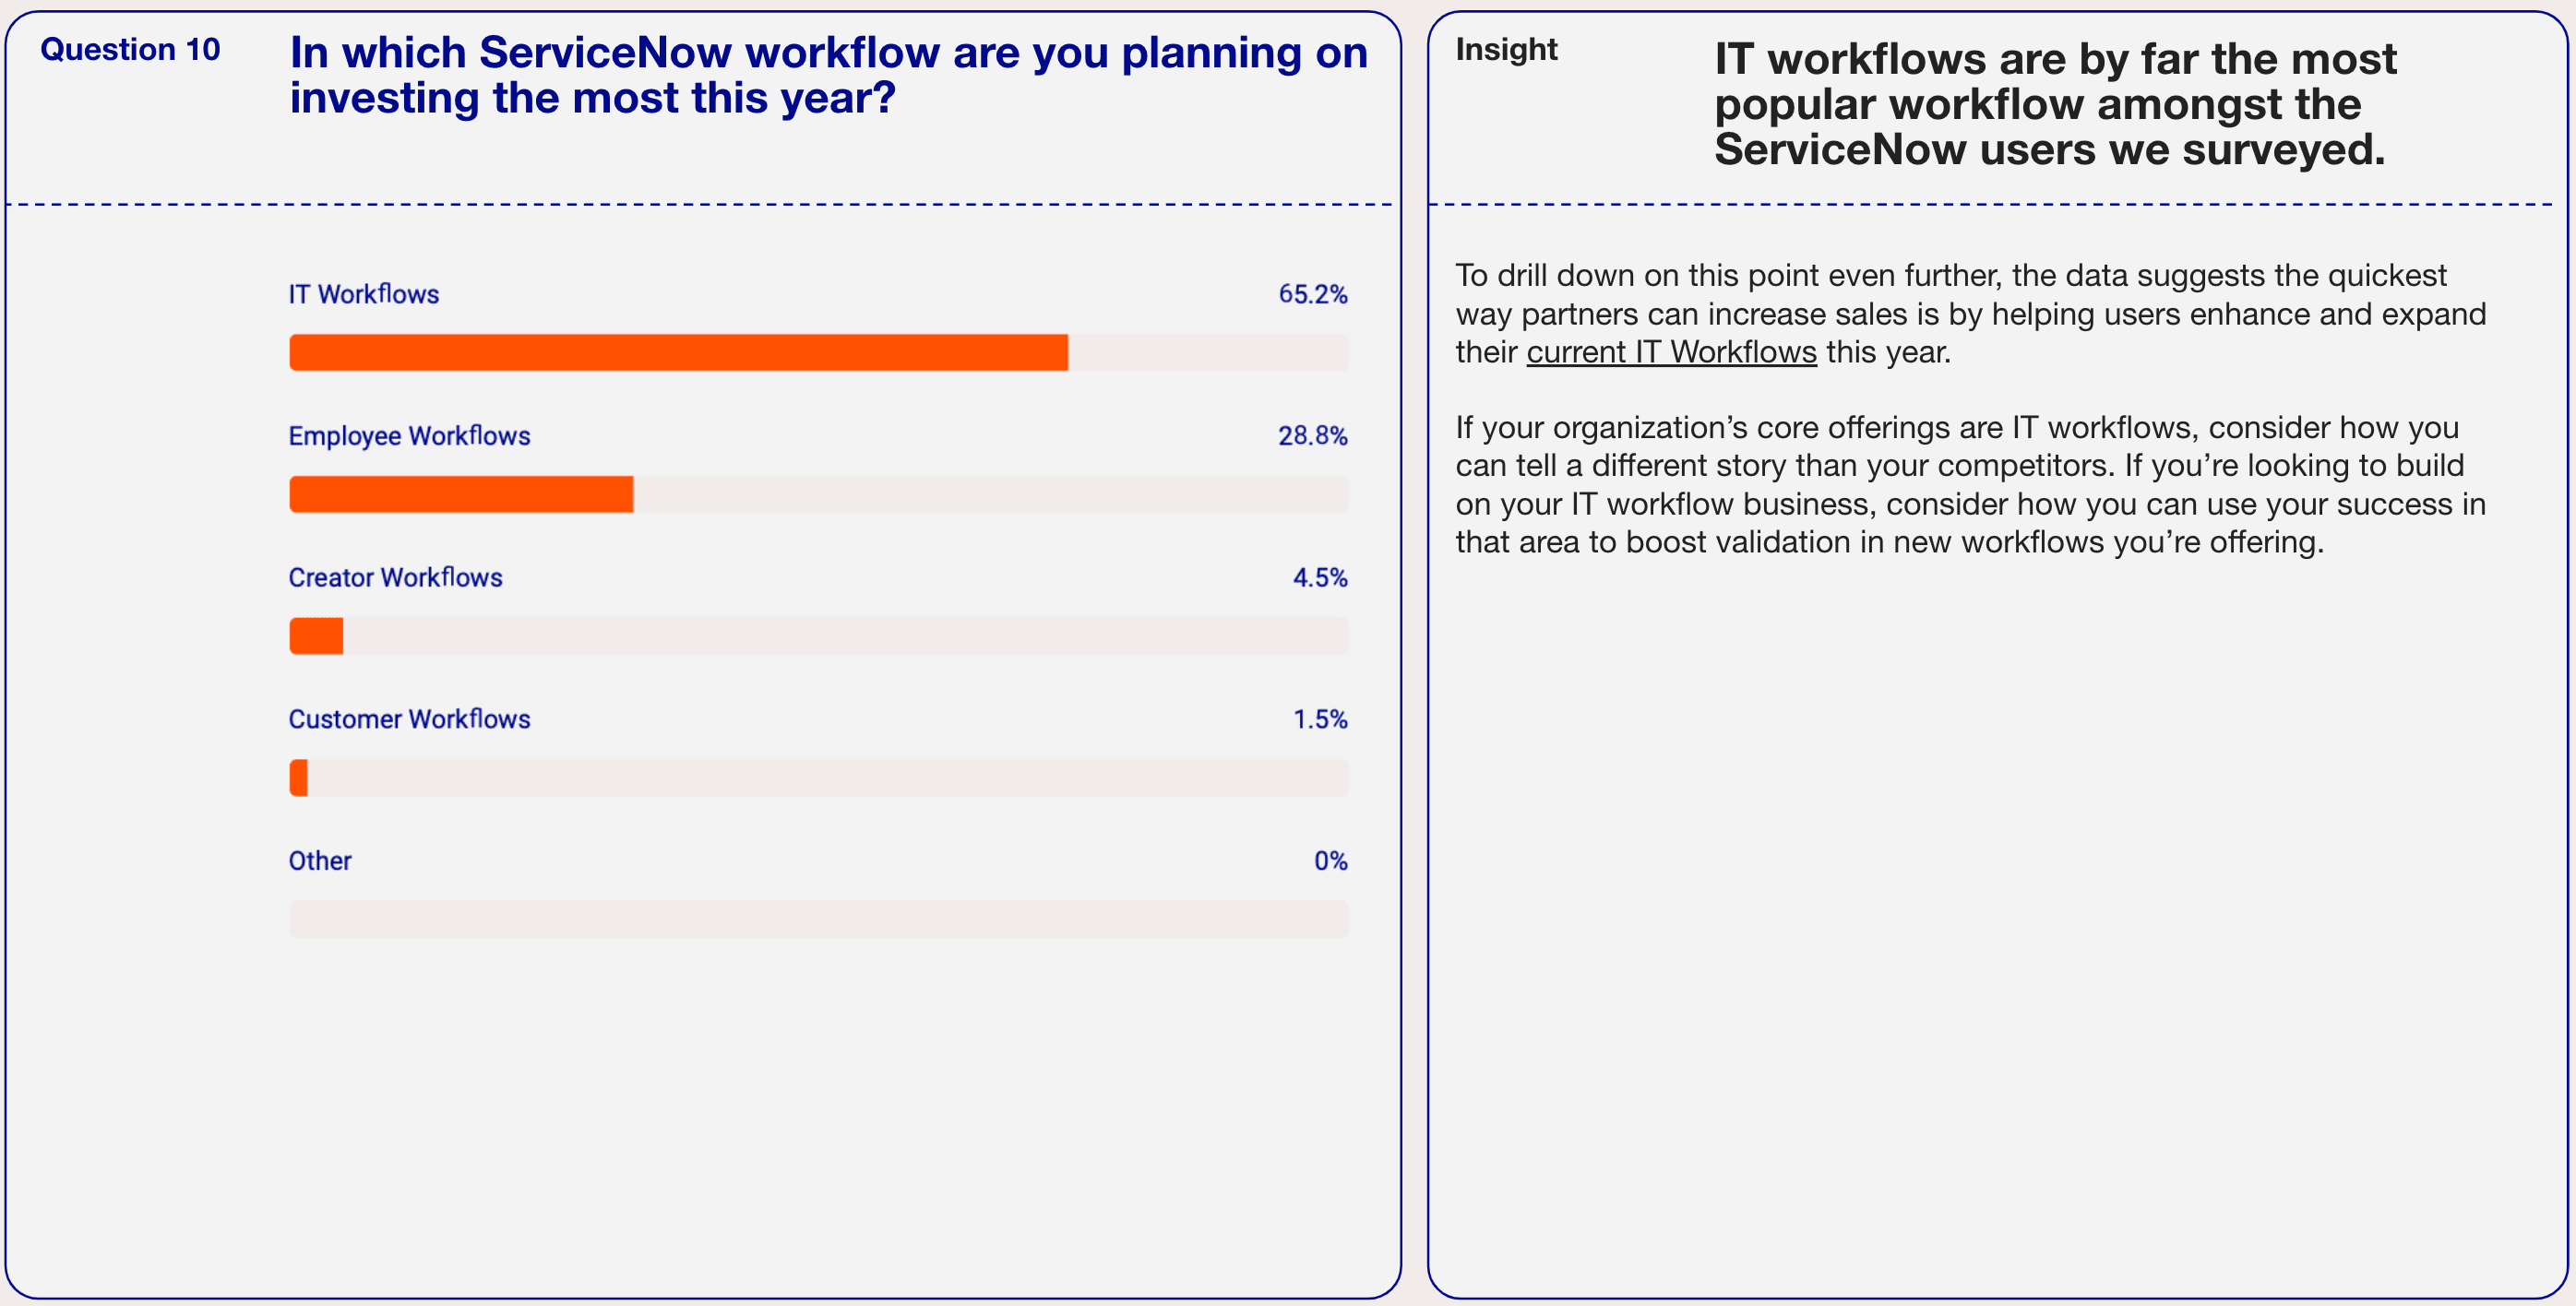Screen dimensions: 2576x1306
Task: Click the paragraph starting "If your organization's"
Action: tap(1969, 485)
